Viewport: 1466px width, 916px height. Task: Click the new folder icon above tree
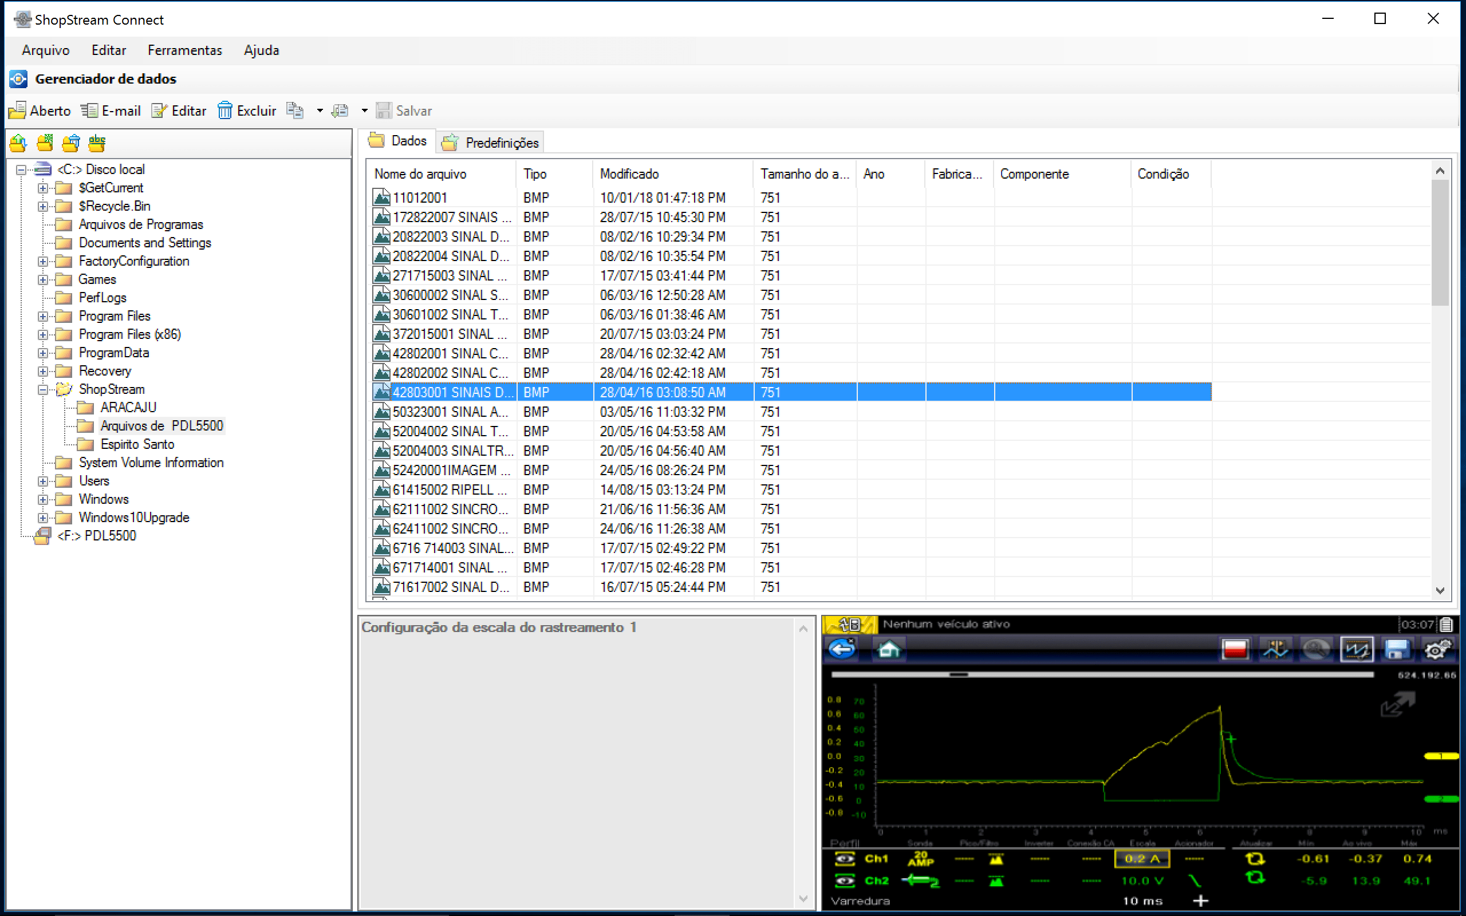45,143
